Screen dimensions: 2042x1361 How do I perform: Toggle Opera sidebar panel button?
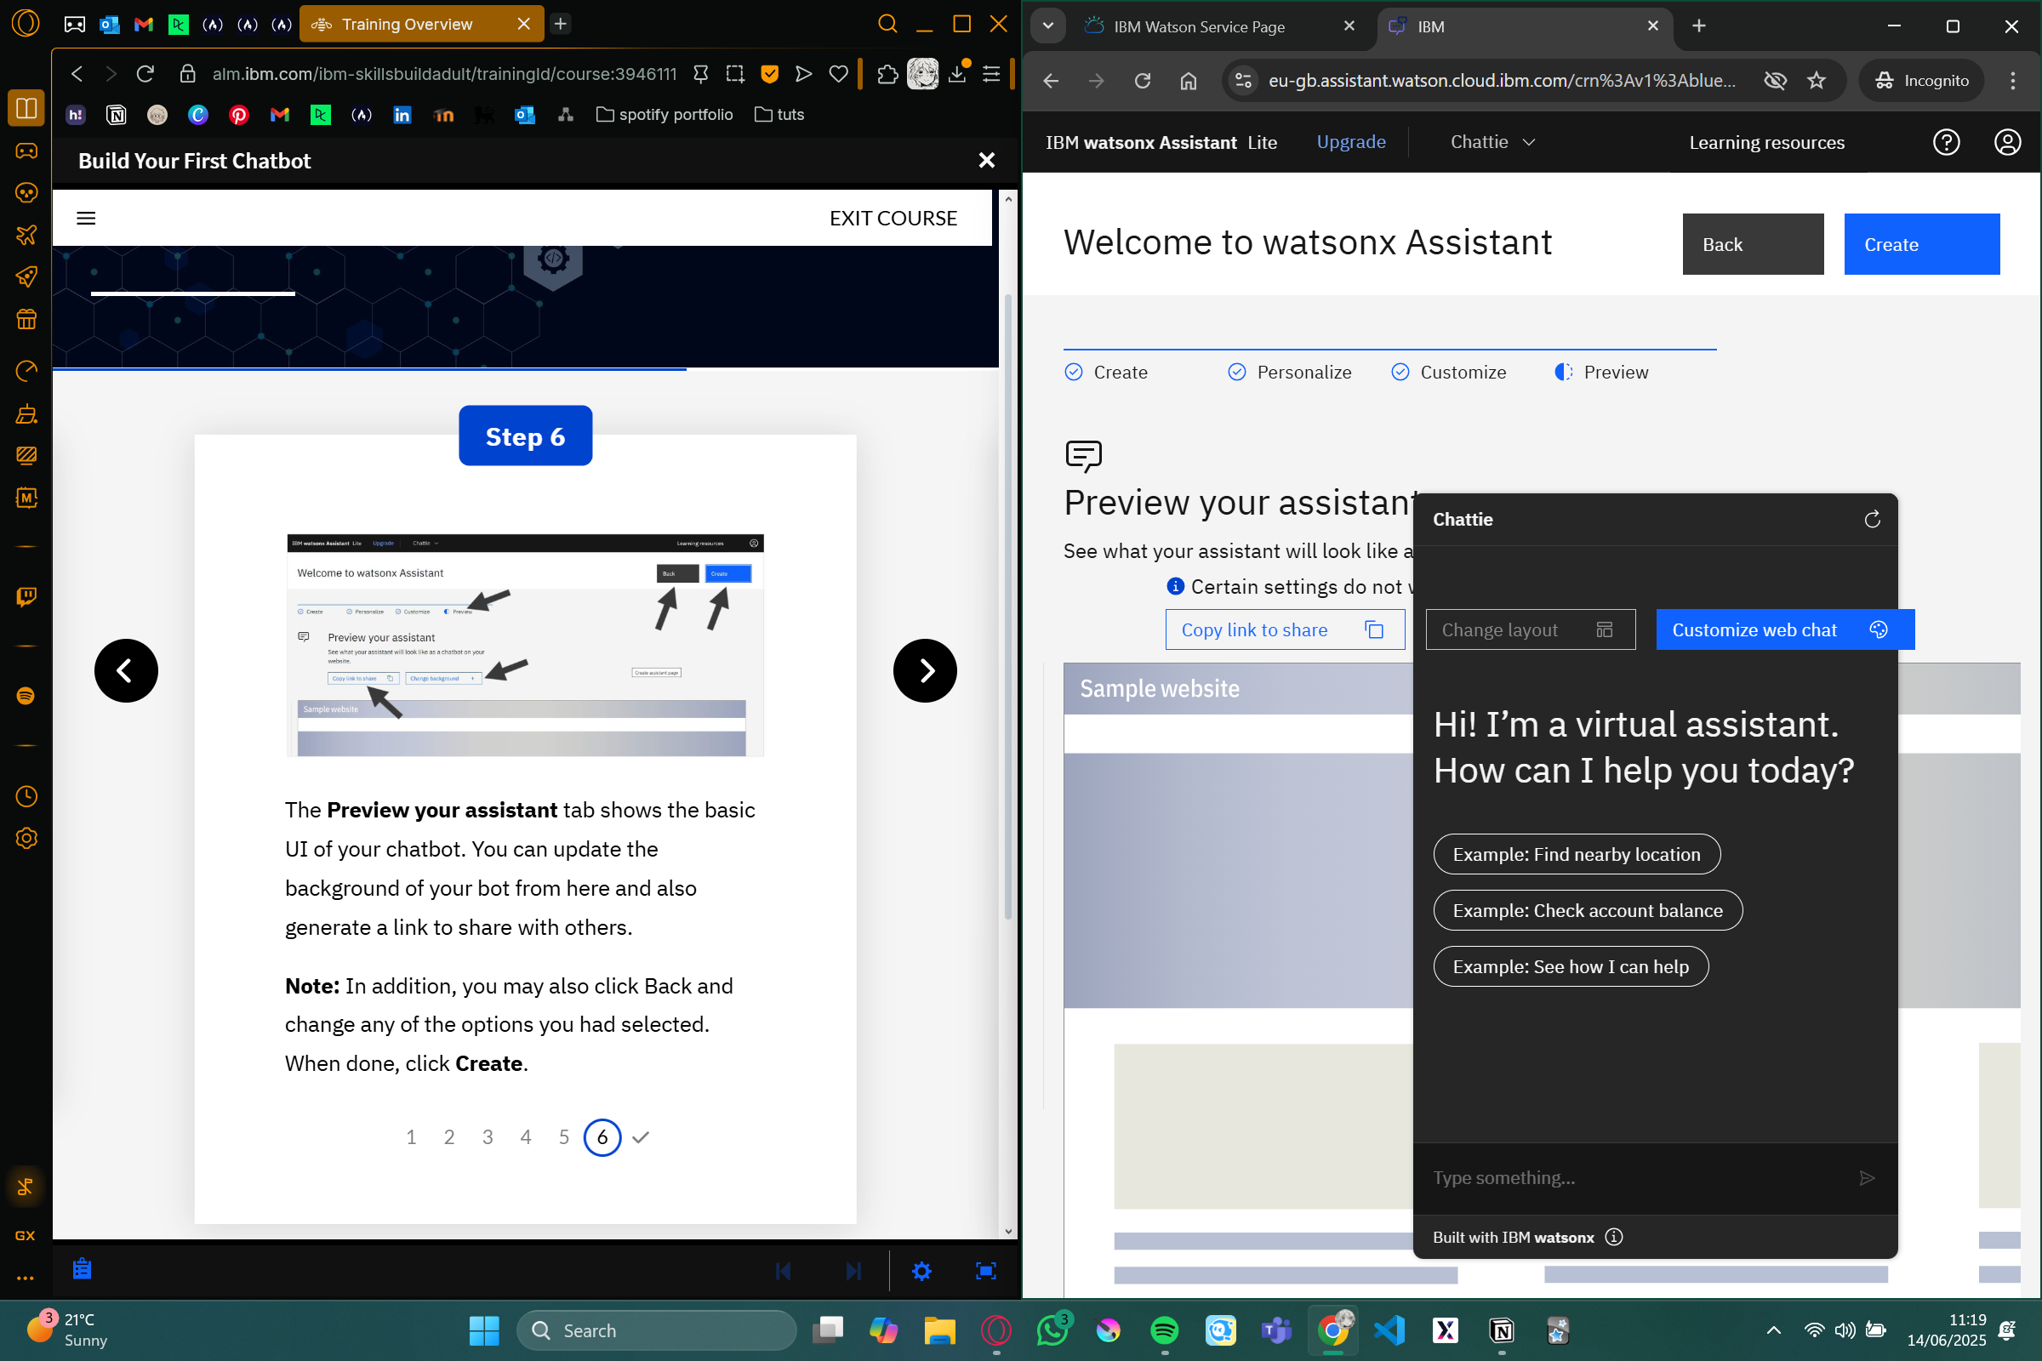click(x=26, y=109)
